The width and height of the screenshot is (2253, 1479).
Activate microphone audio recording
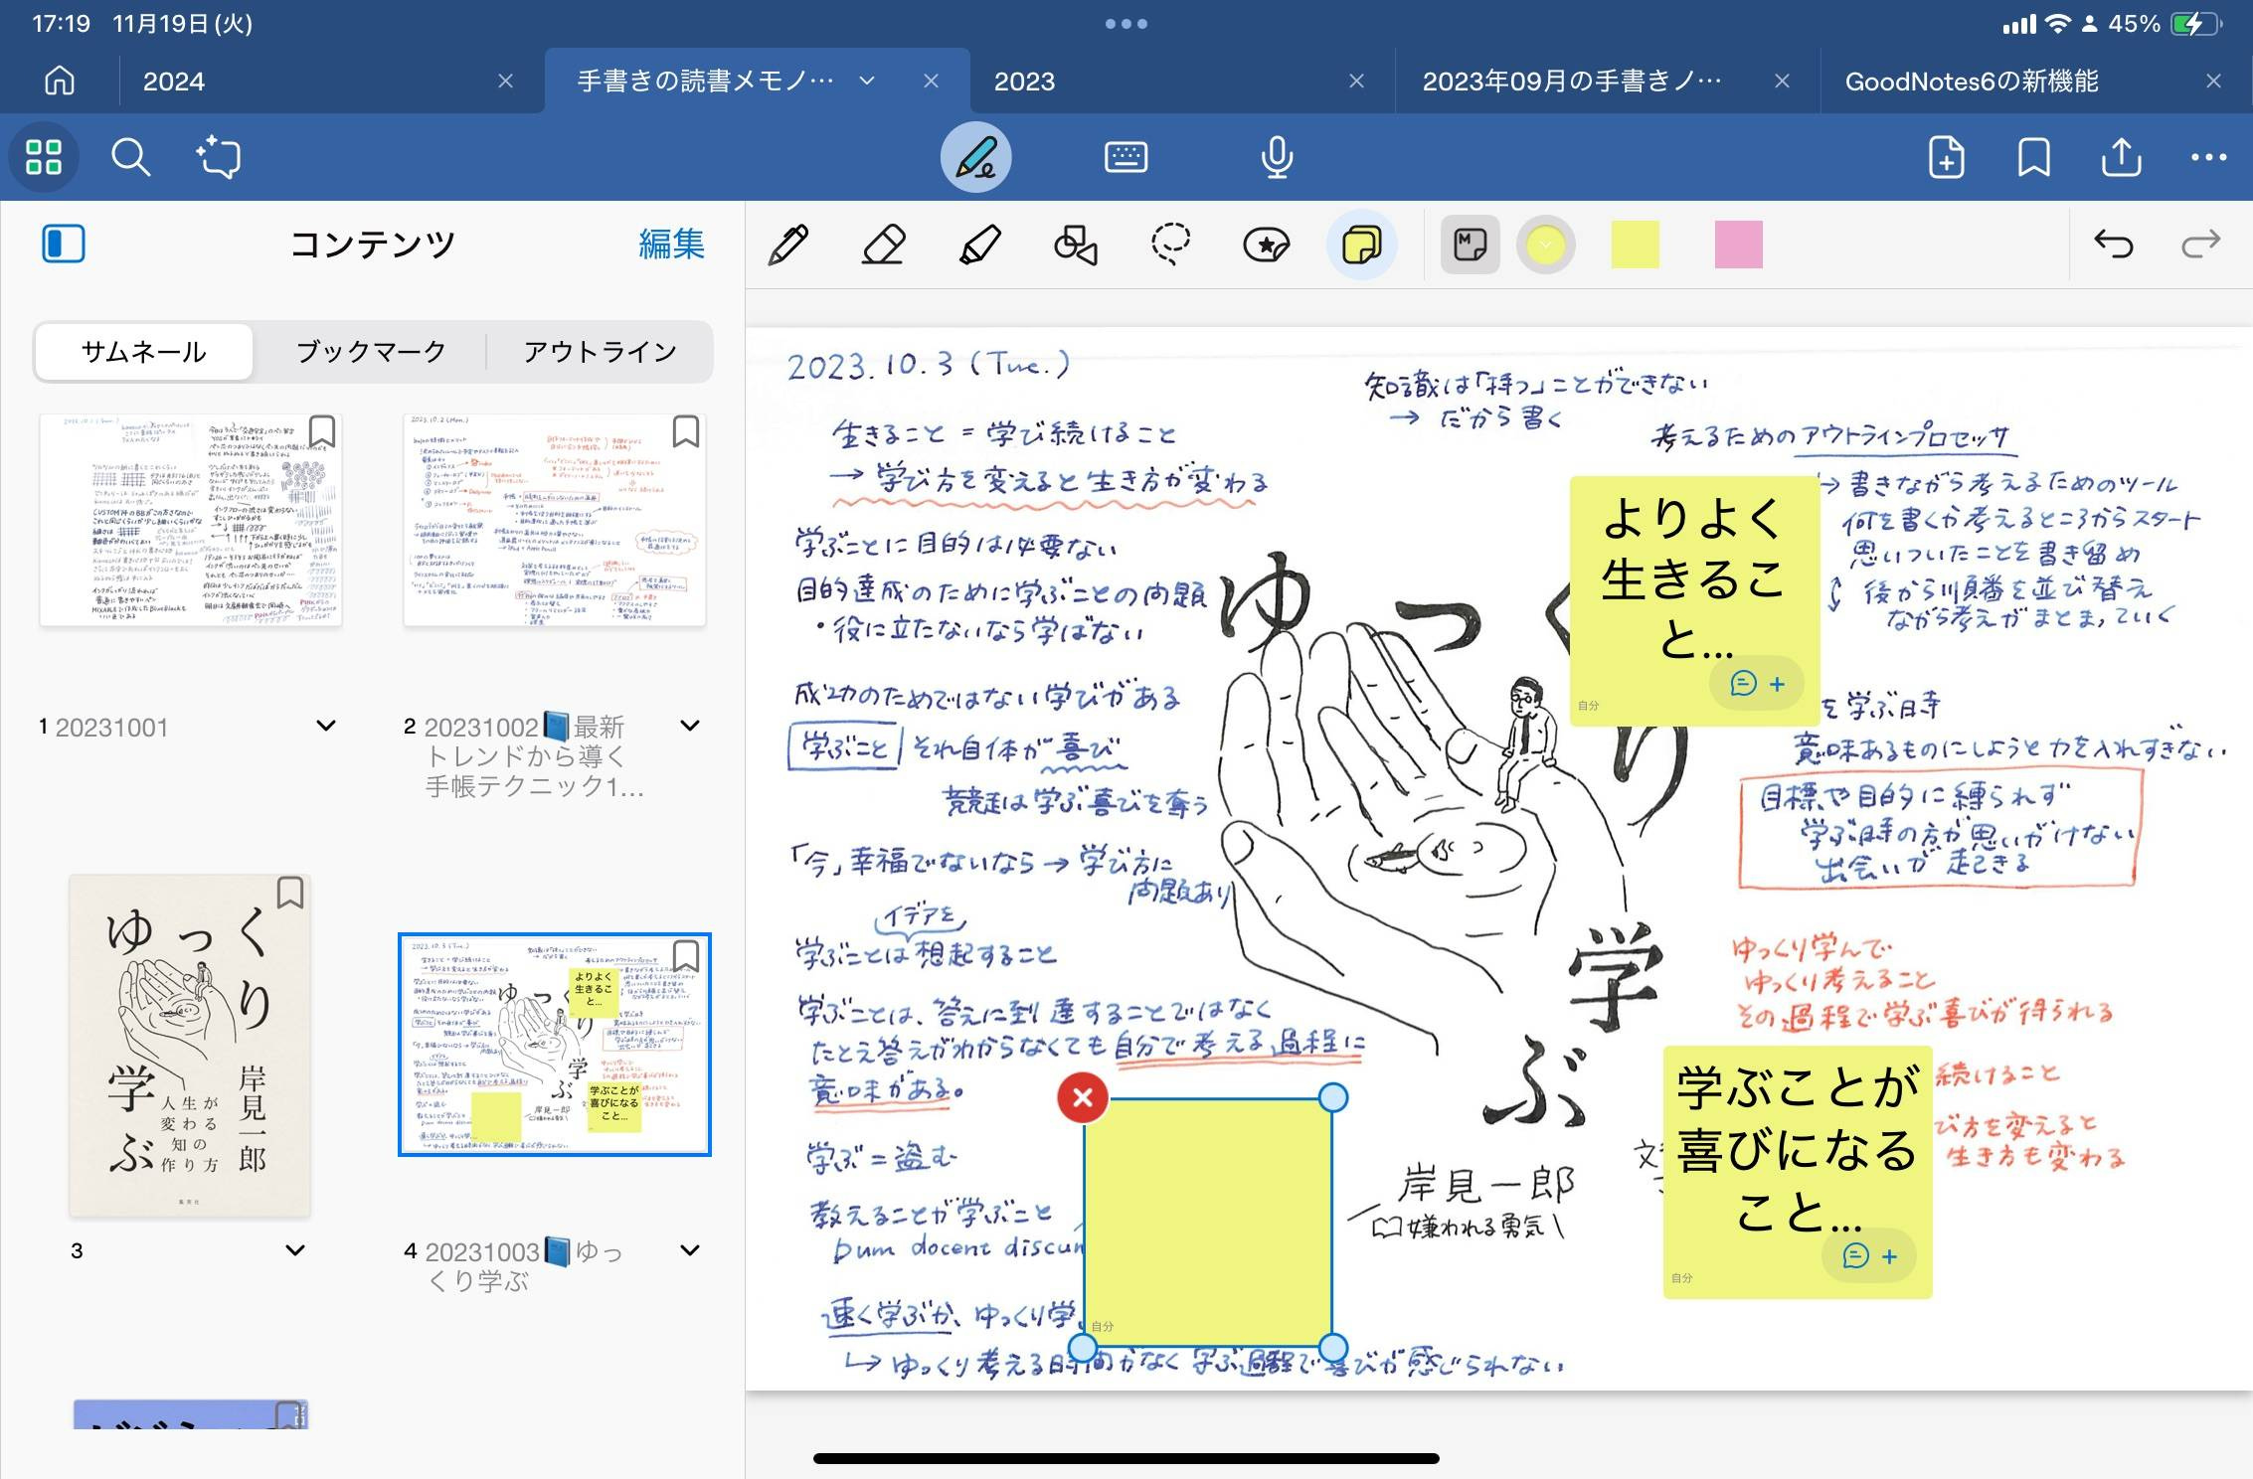pos(1277,157)
